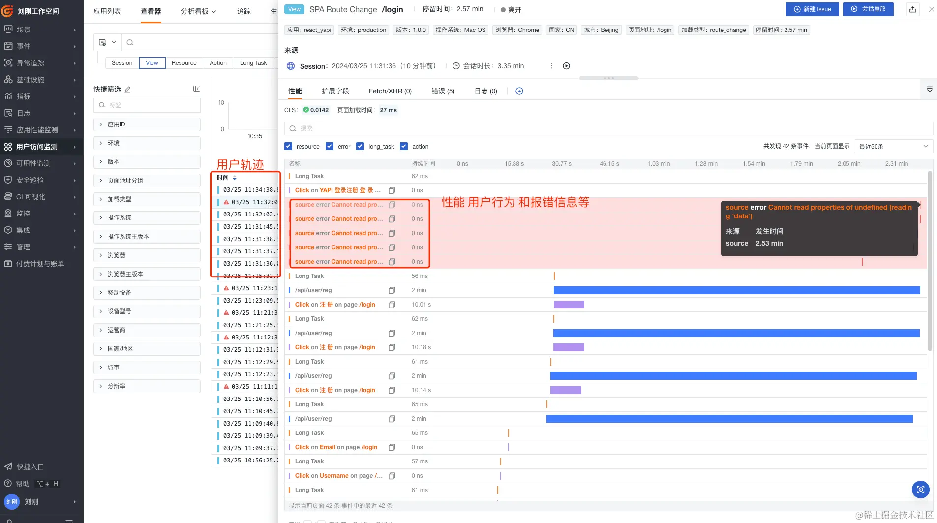Uncheck the long_task filter checkbox

360,146
